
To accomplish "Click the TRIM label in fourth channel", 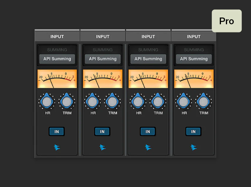I will tap(204, 113).
